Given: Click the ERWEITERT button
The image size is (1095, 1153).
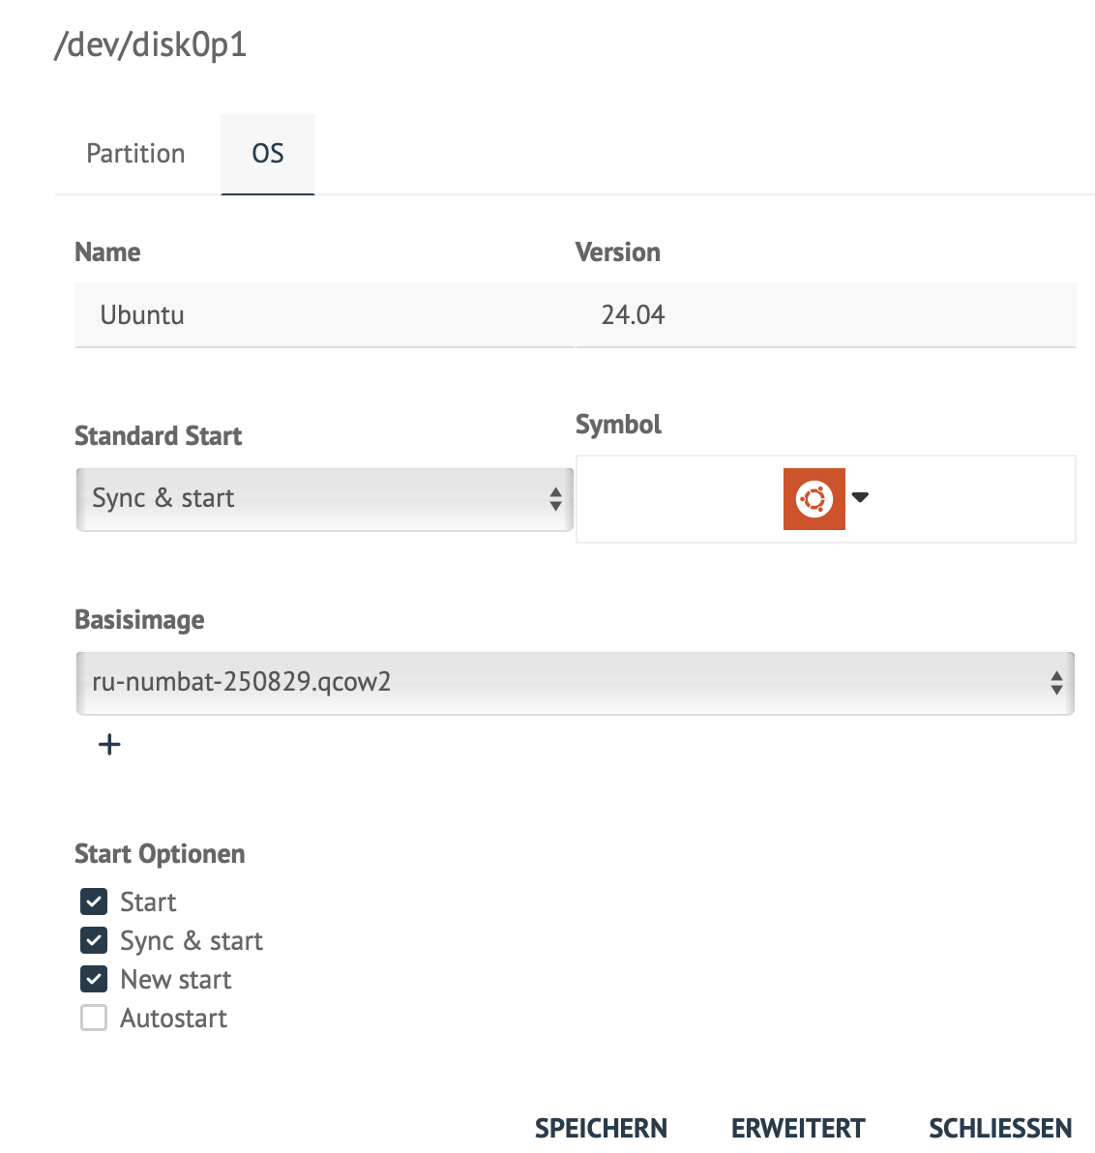Looking at the screenshot, I should click(798, 1128).
